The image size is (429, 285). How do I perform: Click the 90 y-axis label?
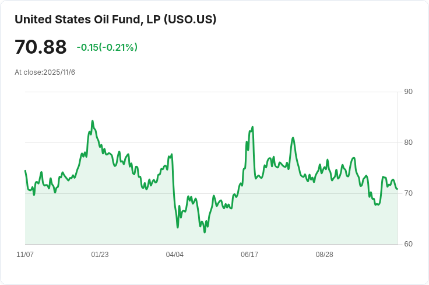pyautogui.click(x=408, y=92)
